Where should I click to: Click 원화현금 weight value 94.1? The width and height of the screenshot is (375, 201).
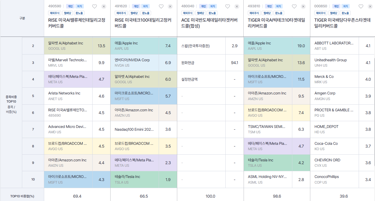point(234,62)
